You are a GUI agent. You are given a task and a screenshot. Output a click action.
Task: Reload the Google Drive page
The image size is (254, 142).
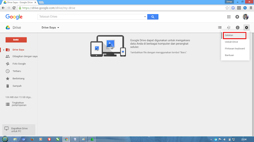click(x=14, y=8)
